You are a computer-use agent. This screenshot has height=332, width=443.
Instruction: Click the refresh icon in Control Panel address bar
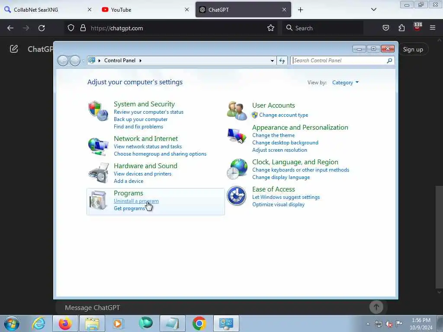(282, 61)
